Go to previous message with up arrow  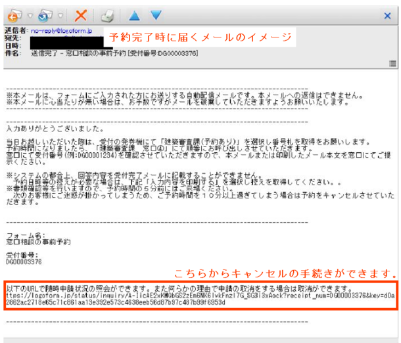tap(135, 16)
